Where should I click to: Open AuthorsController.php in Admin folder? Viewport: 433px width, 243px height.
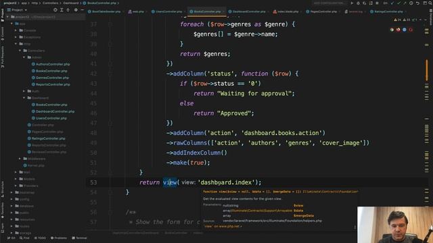51,64
